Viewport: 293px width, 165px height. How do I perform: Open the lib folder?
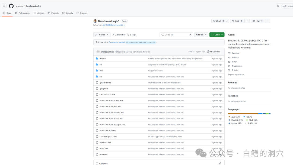[101, 64]
